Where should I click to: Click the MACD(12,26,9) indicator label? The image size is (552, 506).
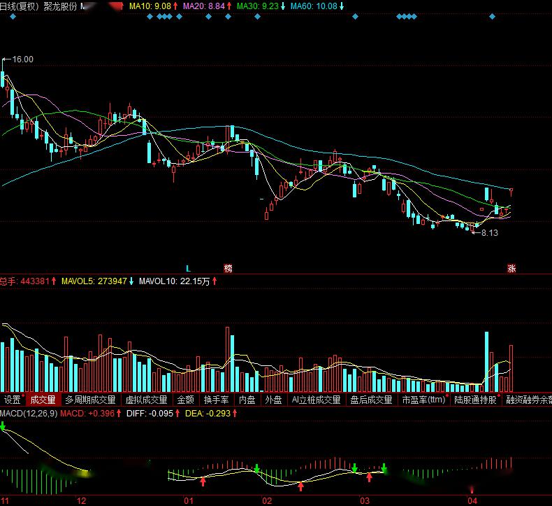pyautogui.click(x=29, y=413)
